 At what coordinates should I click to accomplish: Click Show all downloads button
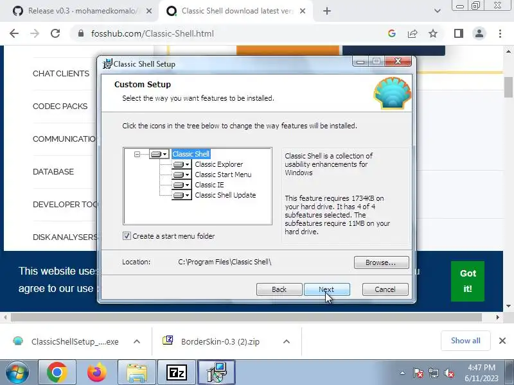coord(465,341)
